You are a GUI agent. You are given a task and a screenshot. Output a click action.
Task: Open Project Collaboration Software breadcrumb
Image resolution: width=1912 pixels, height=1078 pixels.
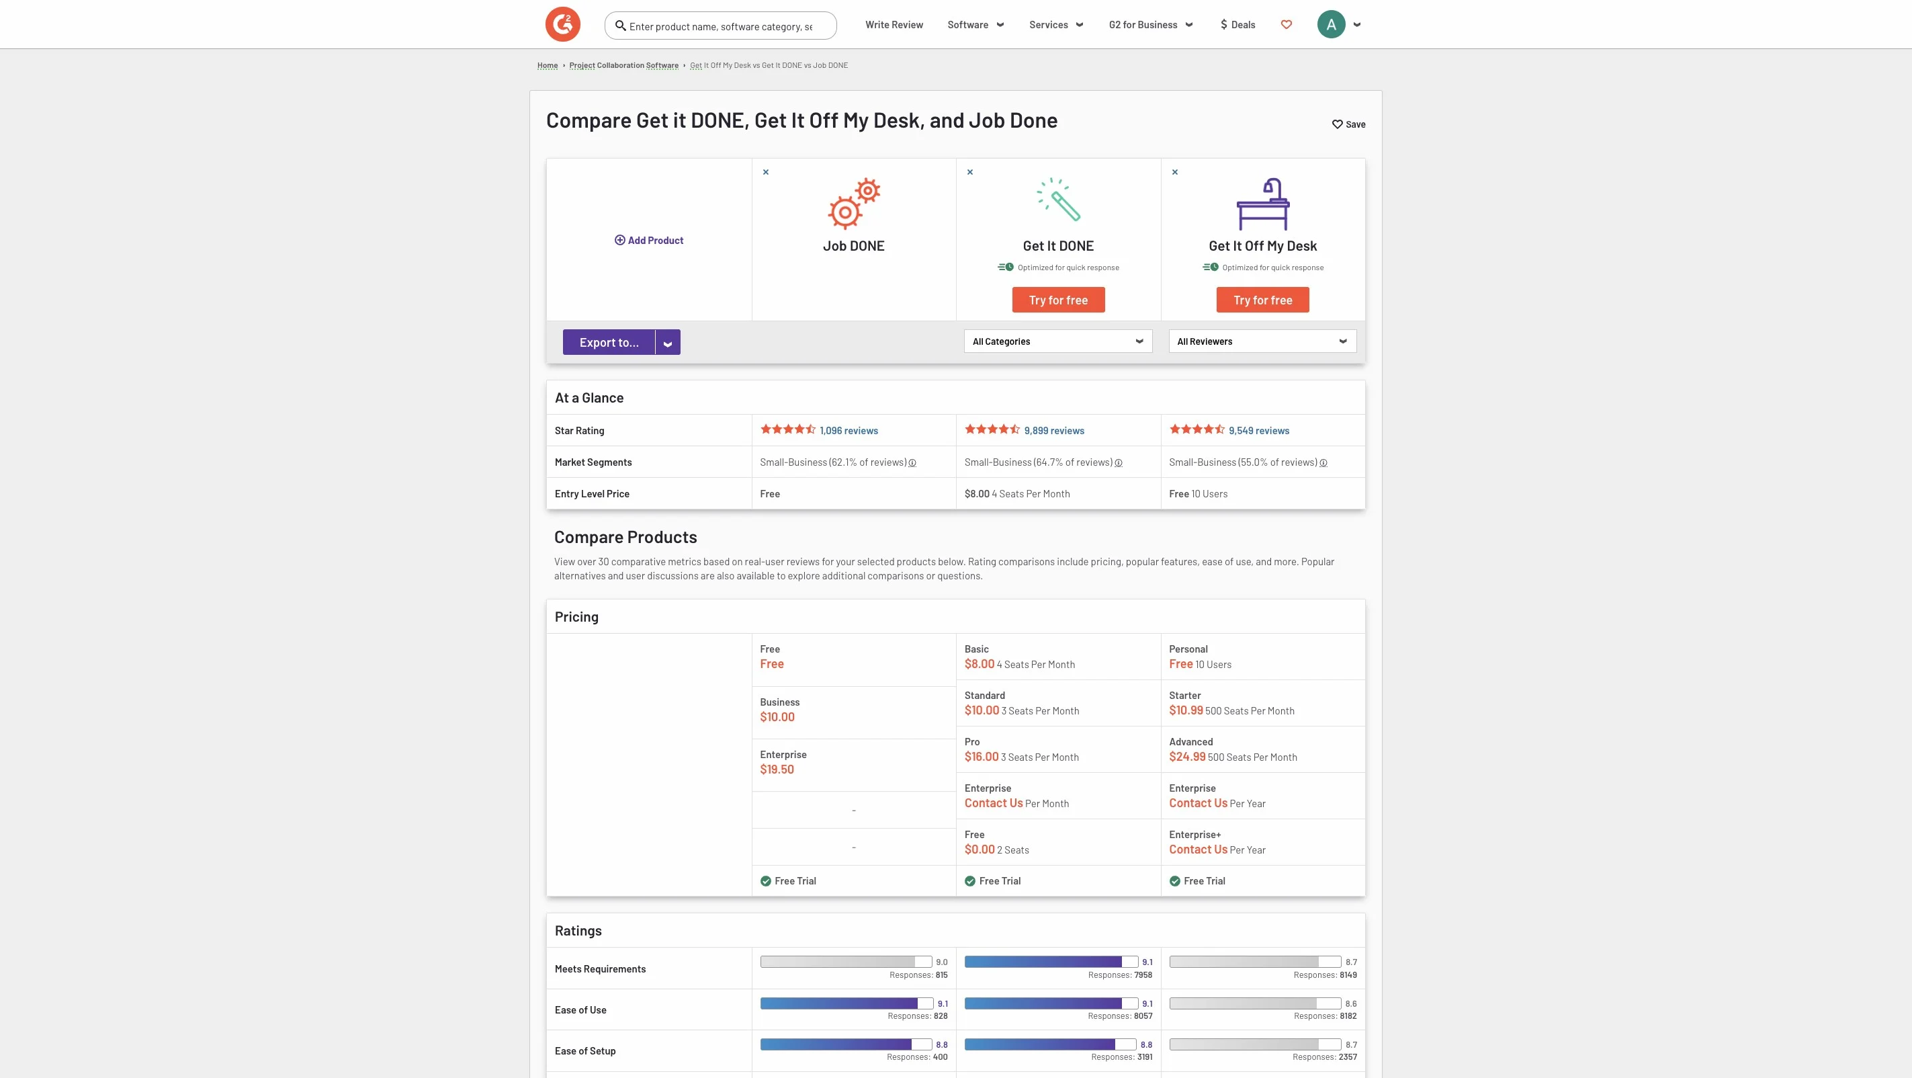click(623, 65)
